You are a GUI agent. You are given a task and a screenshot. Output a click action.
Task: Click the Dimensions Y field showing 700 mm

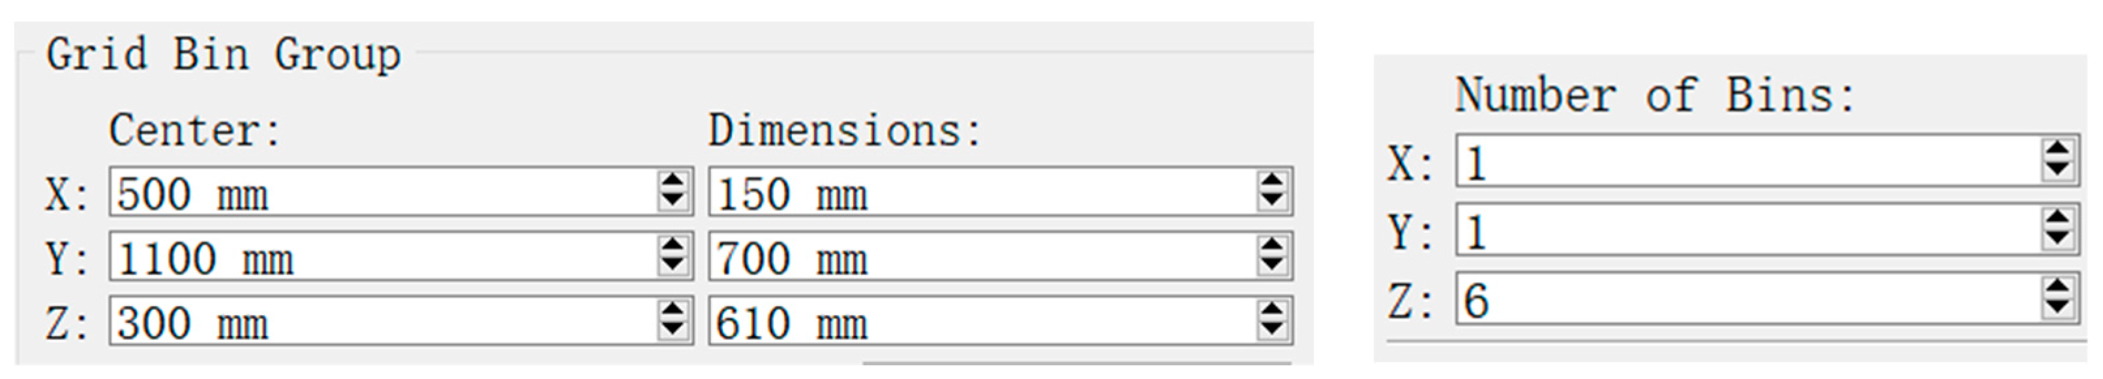click(x=980, y=258)
